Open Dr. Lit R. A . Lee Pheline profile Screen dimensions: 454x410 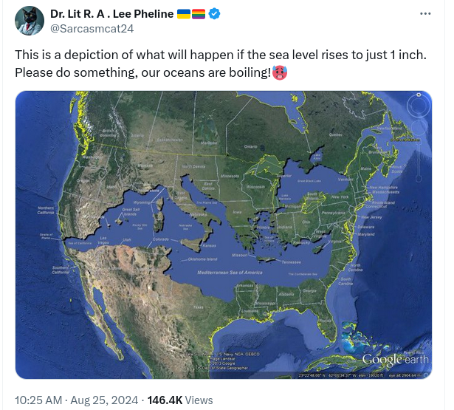click(x=111, y=13)
